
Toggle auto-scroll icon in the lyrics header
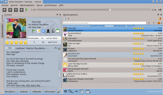point(52,48)
